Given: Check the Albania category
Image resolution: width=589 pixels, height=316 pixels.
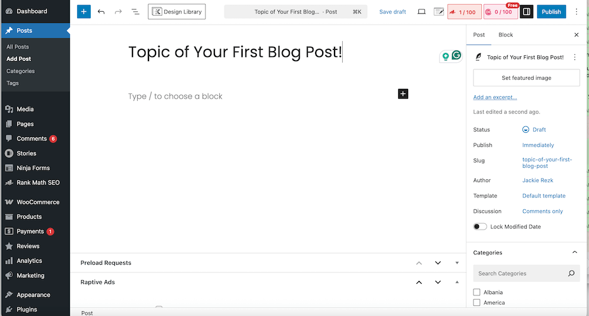Looking at the screenshot, I should [477, 292].
